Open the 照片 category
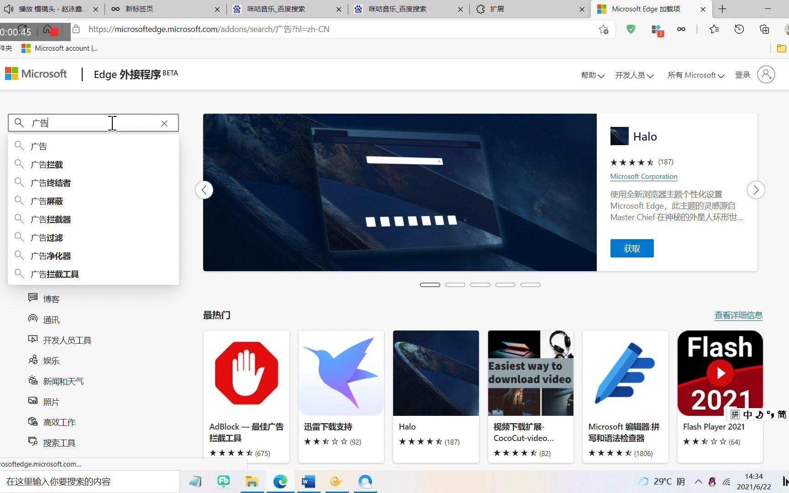789x493 pixels. pos(44,402)
